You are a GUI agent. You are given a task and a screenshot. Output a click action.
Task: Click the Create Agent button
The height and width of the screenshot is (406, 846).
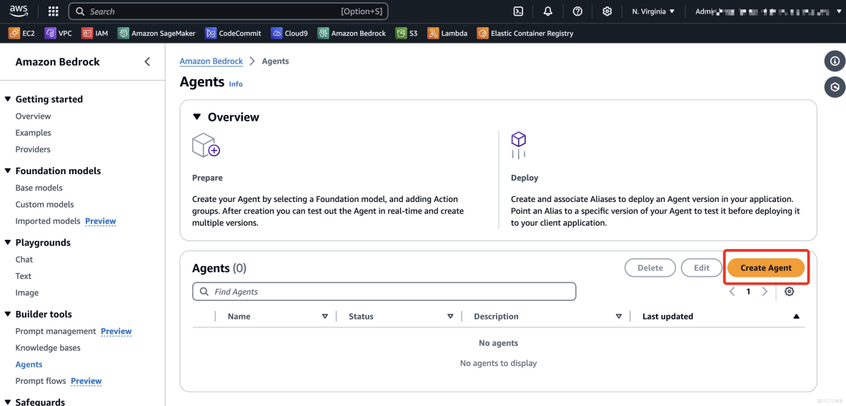click(766, 268)
